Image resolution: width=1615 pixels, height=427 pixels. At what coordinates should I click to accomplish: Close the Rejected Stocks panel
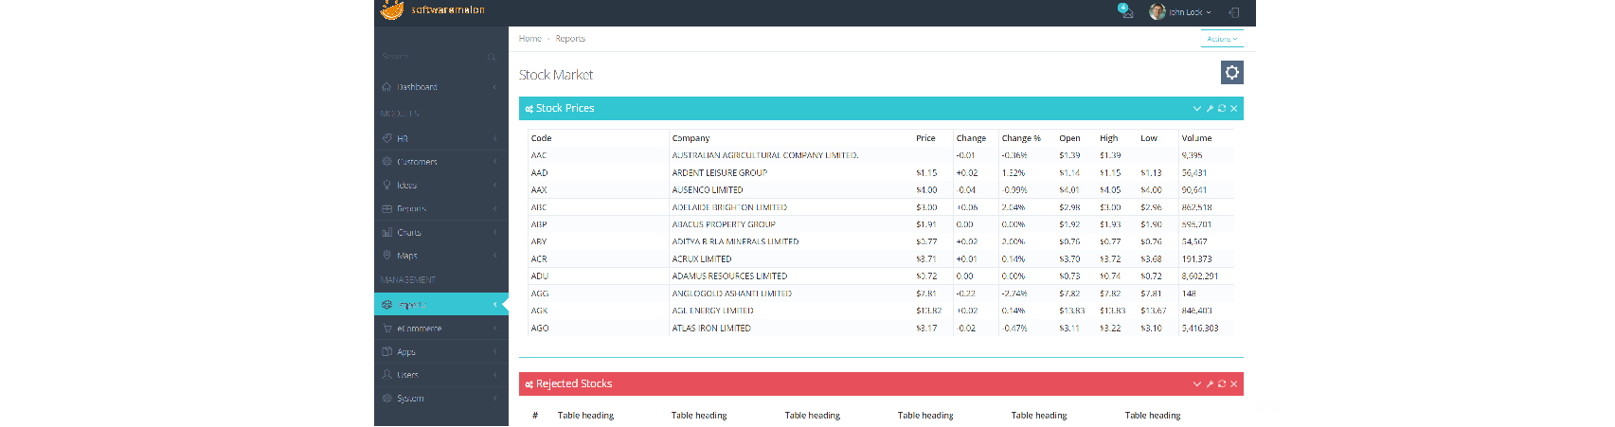(x=1234, y=383)
